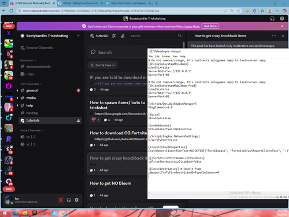Open a new browser tab
Screen dimensions: 289x217
point(156,3)
